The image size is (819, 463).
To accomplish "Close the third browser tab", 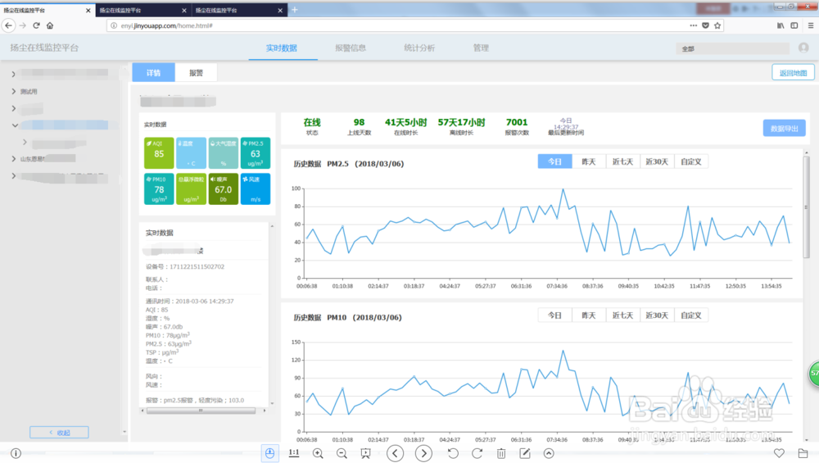I will (280, 11).
